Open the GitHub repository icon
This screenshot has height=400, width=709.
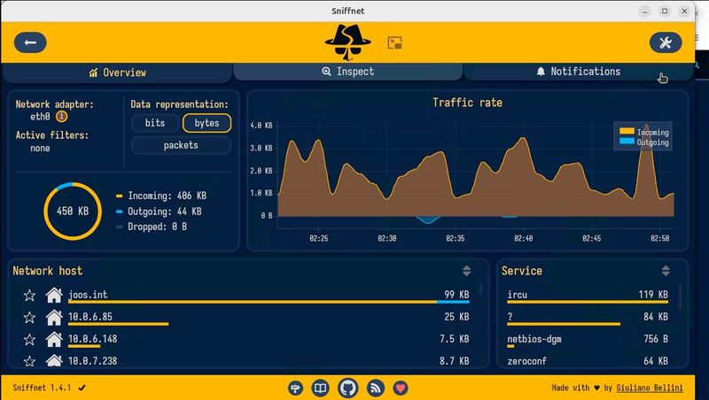[348, 388]
